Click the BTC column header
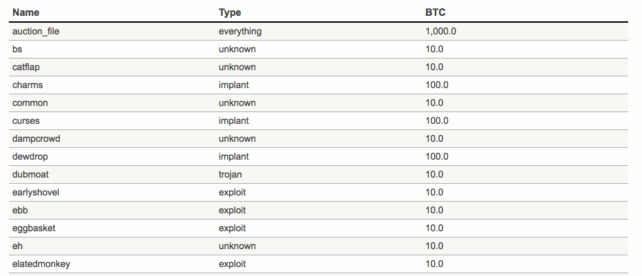The height and width of the screenshot is (276, 642). 436,12
